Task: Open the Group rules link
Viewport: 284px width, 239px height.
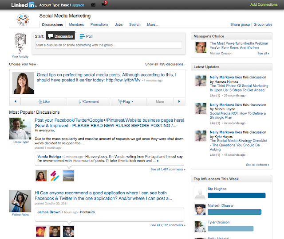Action: tap(263, 25)
